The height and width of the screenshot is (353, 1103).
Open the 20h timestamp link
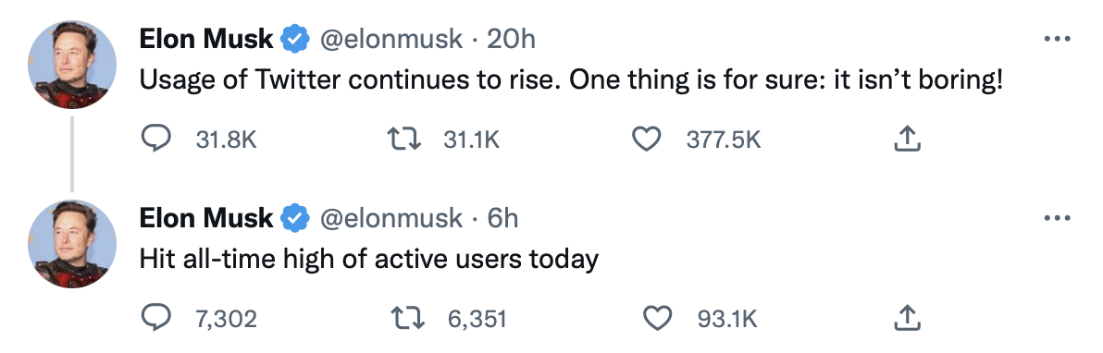tap(512, 40)
